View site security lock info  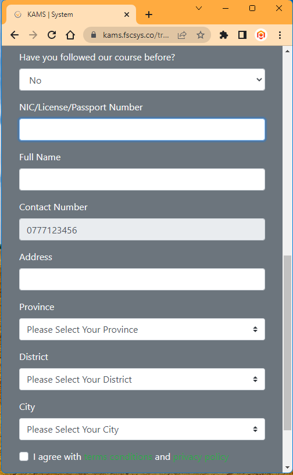click(x=94, y=35)
